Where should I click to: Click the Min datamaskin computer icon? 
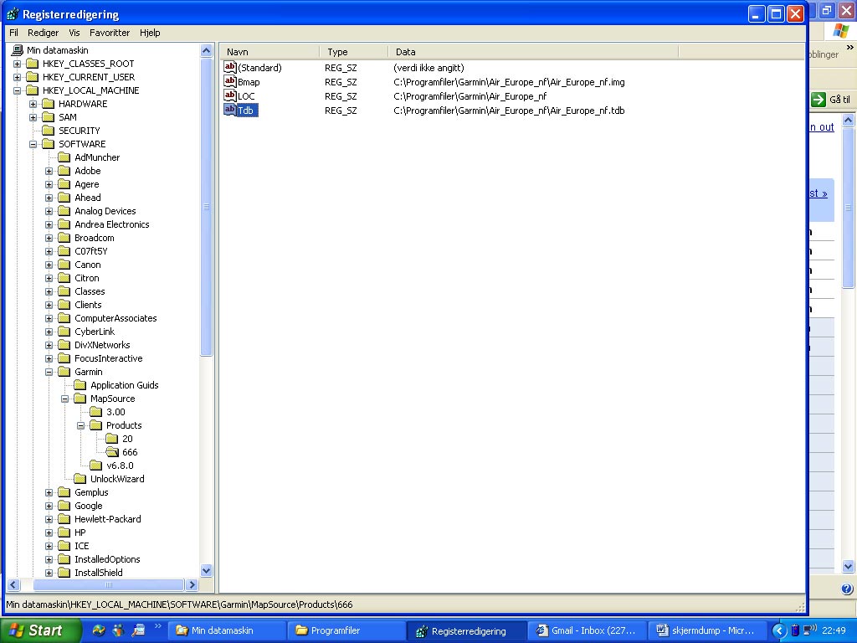(x=17, y=50)
